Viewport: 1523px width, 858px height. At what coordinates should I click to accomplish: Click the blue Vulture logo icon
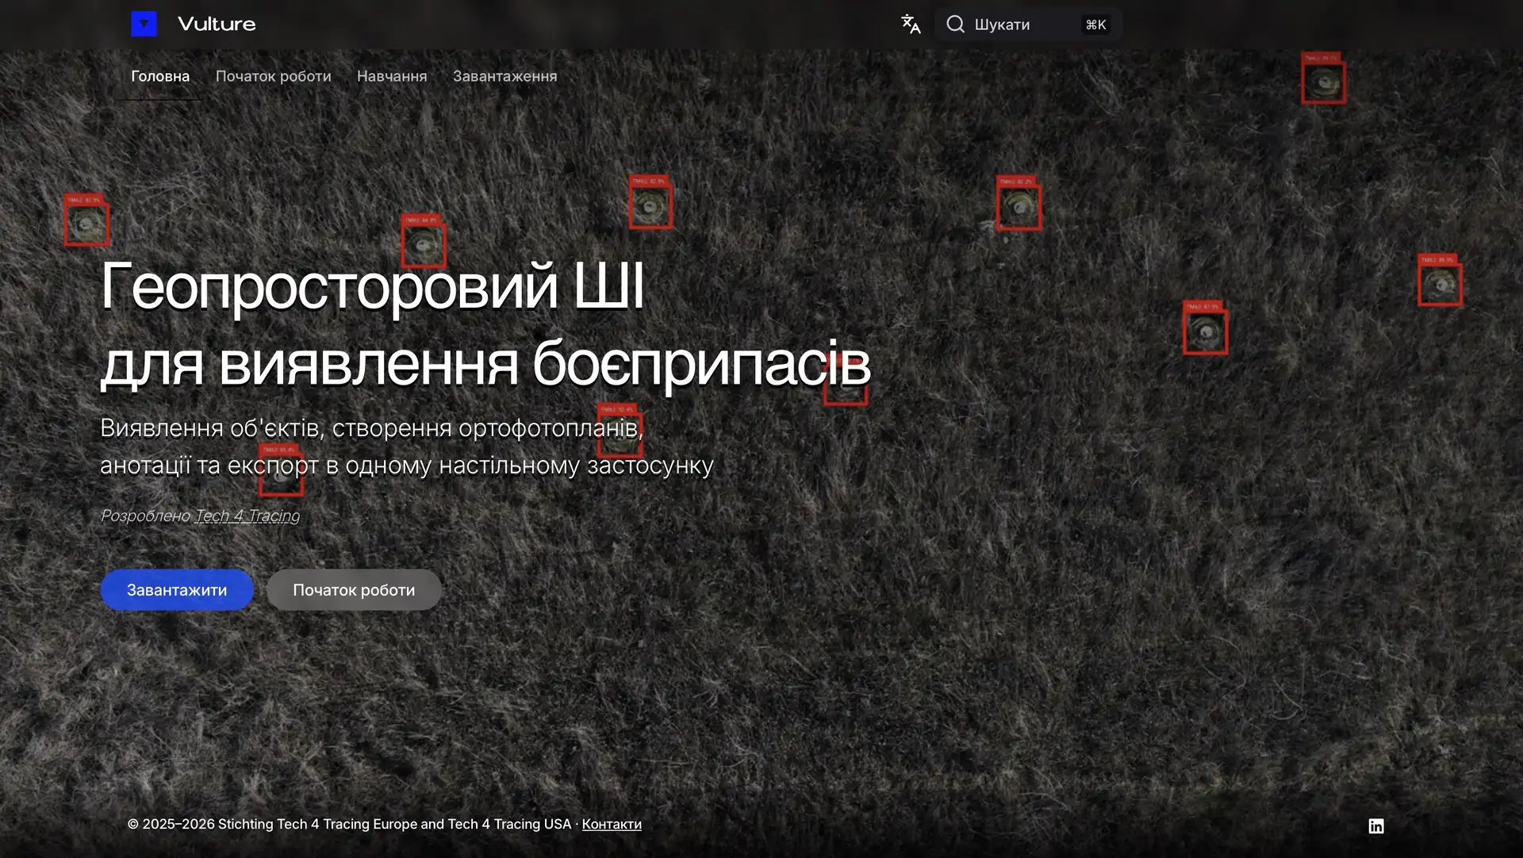coord(144,24)
